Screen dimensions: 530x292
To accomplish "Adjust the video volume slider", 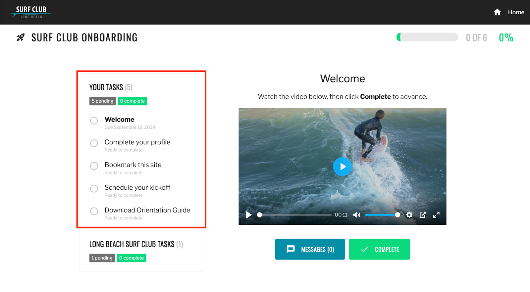I will [383, 215].
